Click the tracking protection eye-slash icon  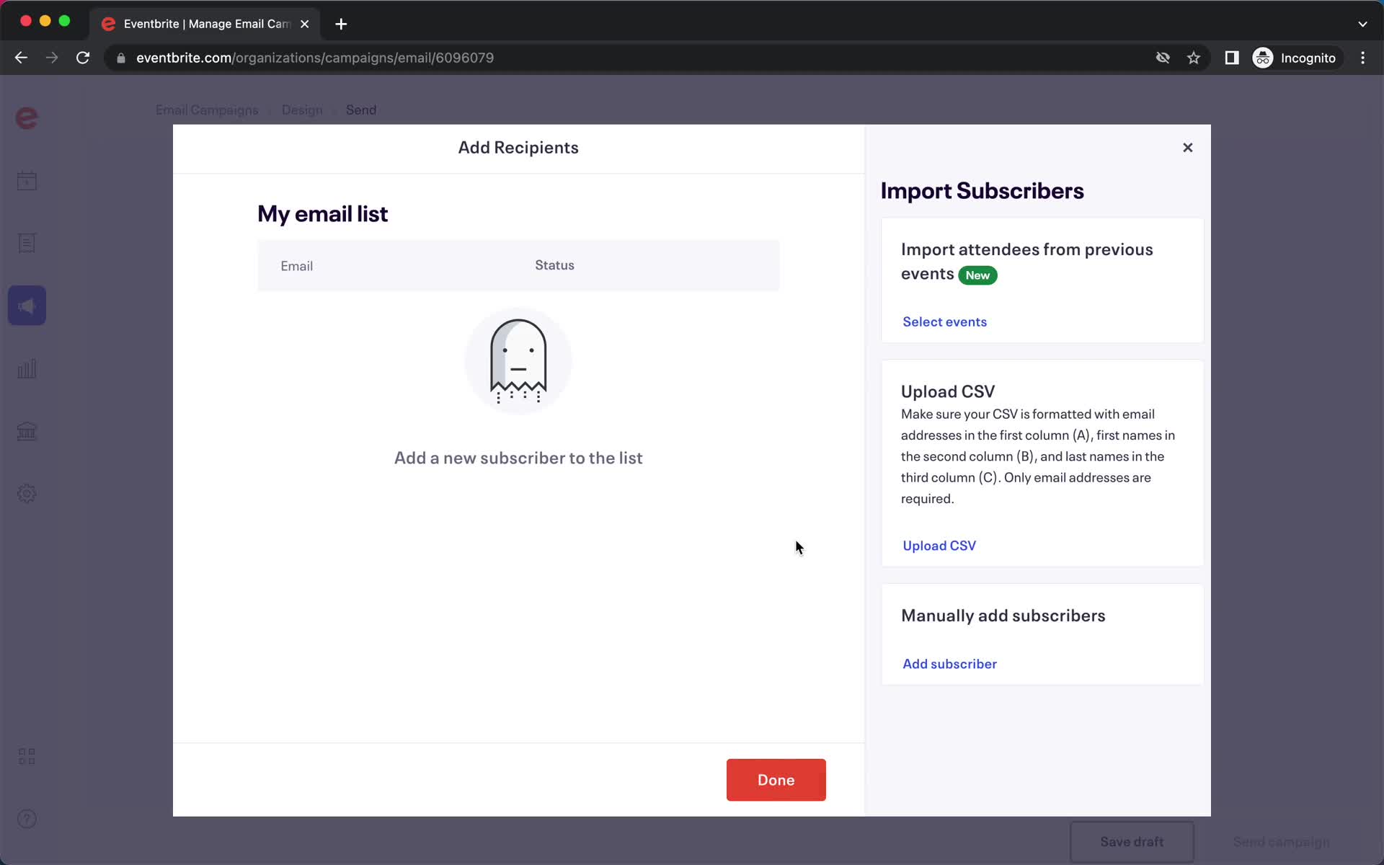coord(1163,58)
